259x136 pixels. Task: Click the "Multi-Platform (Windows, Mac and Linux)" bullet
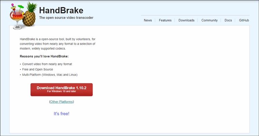pos(50,75)
